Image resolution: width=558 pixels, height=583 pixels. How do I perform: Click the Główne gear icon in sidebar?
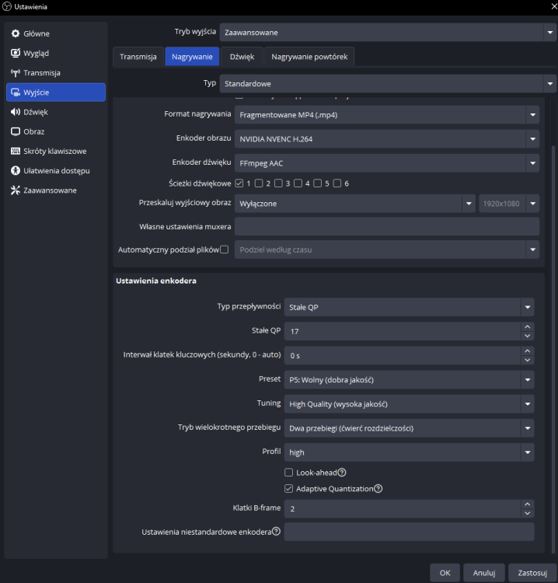coord(16,34)
